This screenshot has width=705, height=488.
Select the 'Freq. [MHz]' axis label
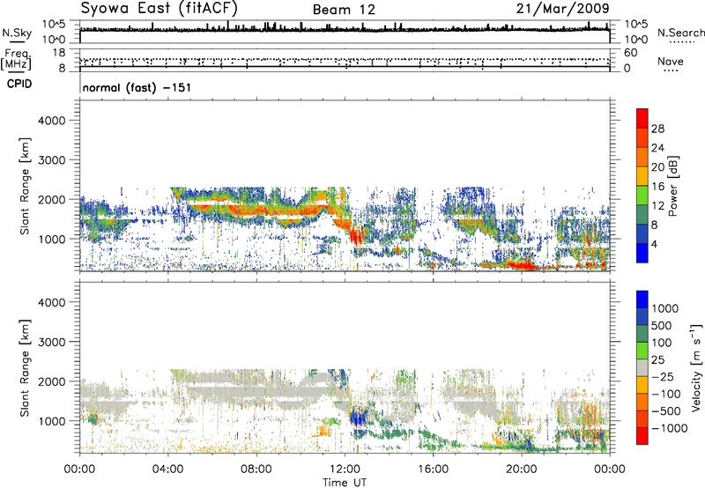coord(16,60)
